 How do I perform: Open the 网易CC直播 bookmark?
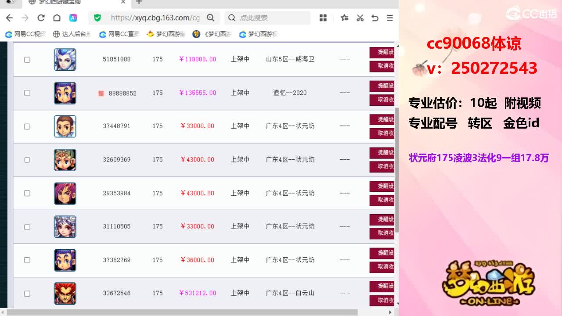point(119,34)
